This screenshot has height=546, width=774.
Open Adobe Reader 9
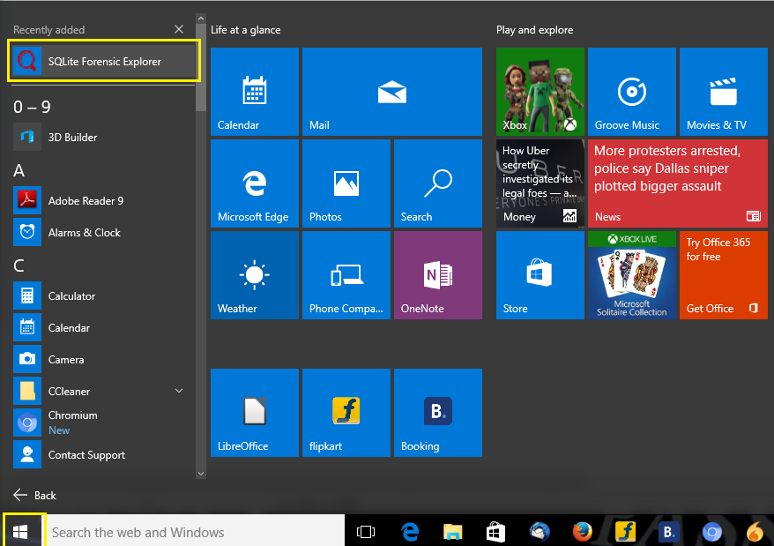(x=104, y=200)
